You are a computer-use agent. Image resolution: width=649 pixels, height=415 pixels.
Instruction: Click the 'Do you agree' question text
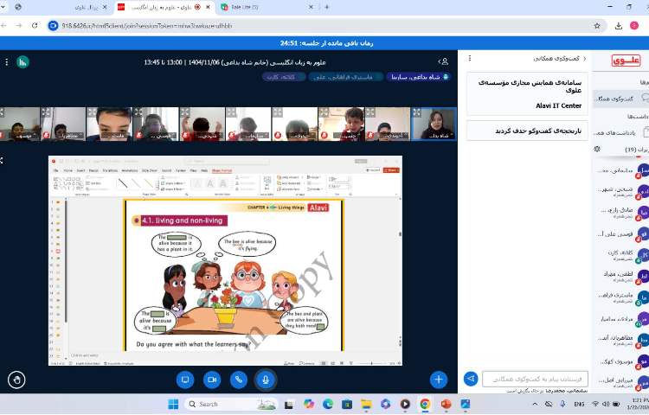click(x=193, y=344)
